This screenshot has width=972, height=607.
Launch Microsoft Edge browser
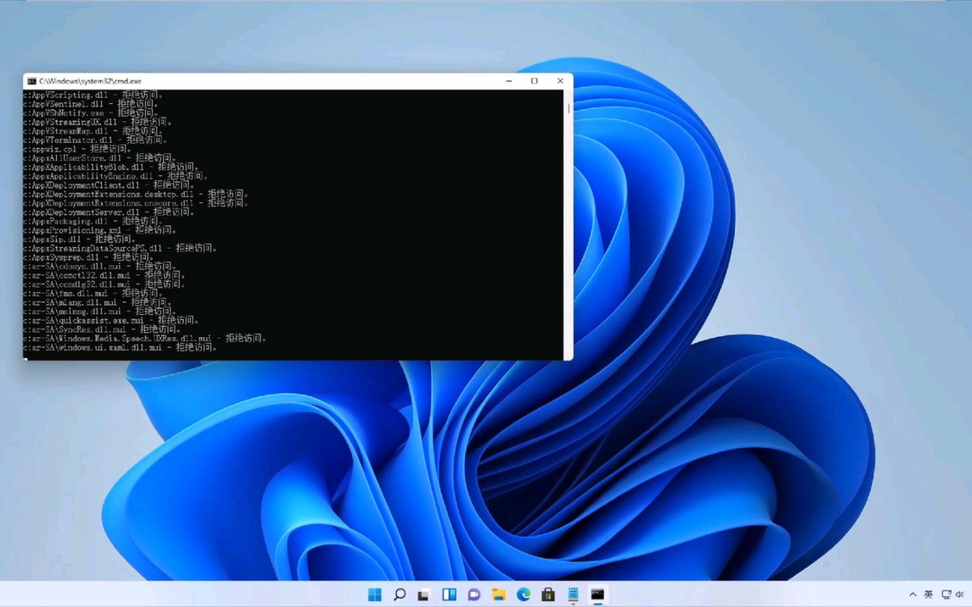524,594
